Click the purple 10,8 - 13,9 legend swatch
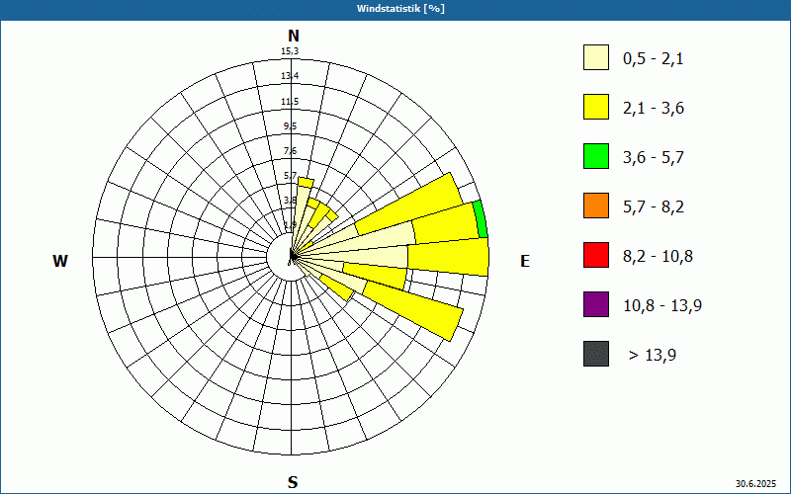The image size is (791, 494). [596, 304]
